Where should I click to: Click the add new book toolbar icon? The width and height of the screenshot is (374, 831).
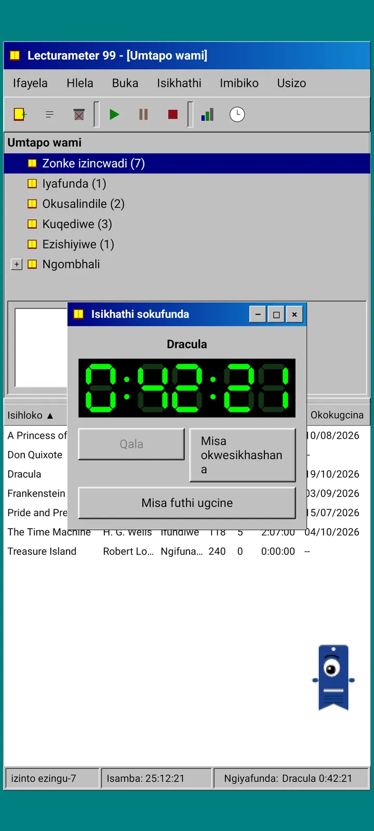coord(20,114)
